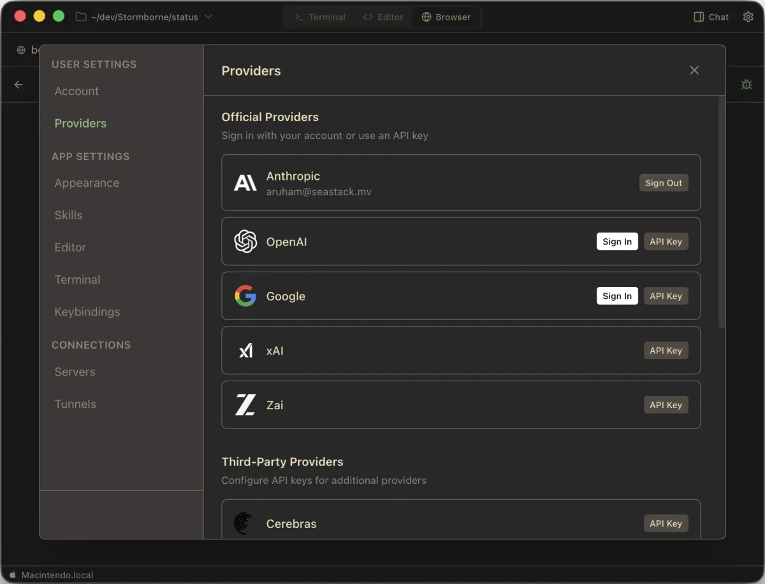Expand the Stormborne/status path dropdown
Viewport: 765px width, 584px height.
(x=208, y=17)
